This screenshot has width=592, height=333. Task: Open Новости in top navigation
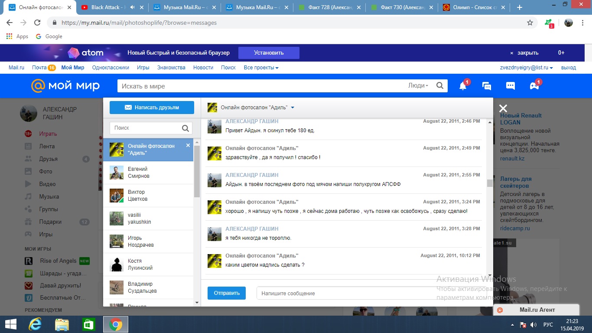coord(203,68)
